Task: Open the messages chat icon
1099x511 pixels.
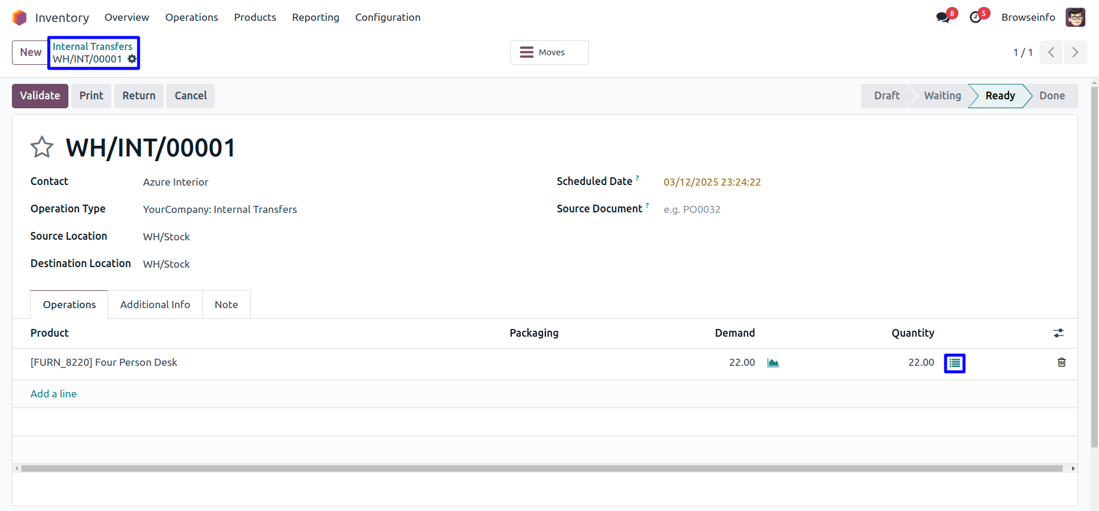Action: pos(943,18)
